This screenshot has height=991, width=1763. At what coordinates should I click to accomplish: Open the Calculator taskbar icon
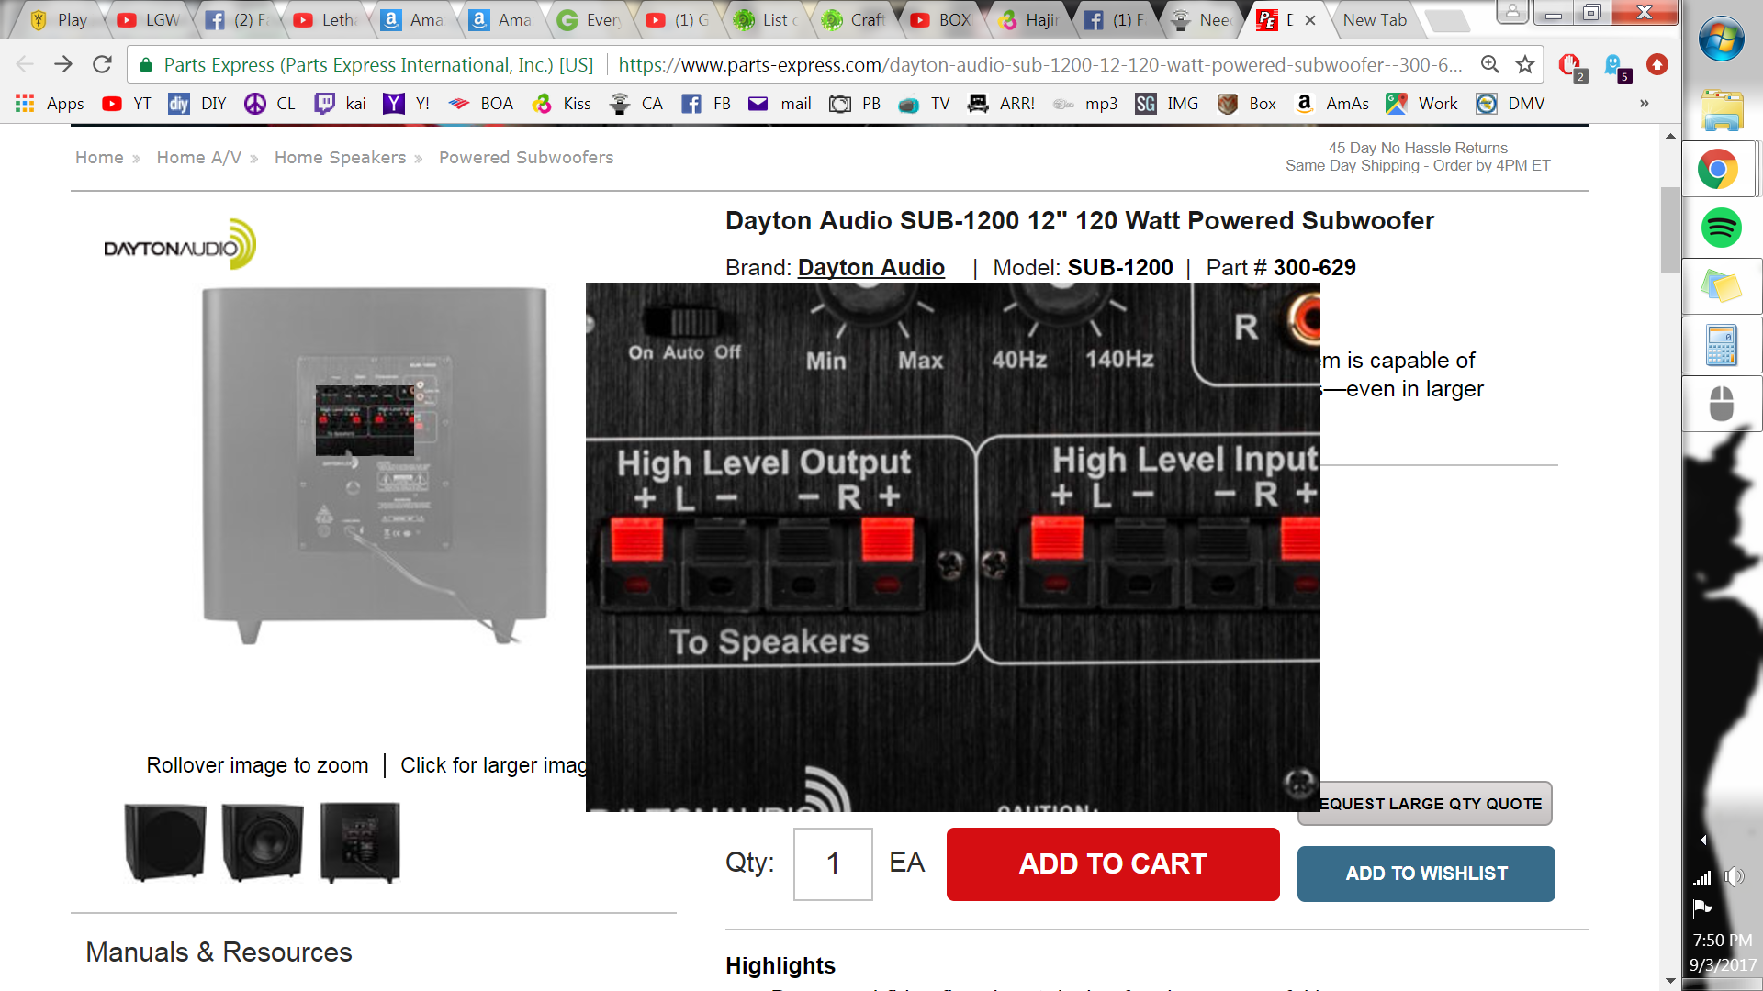point(1721,346)
